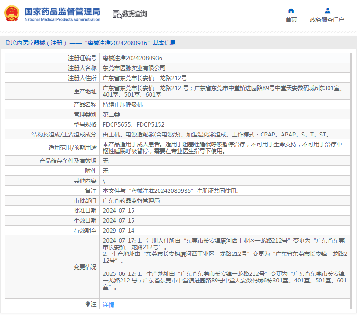Click the lightbulb icon beside 注
Image resolution: width=357 pixels, height=317 pixels.
[88, 304]
